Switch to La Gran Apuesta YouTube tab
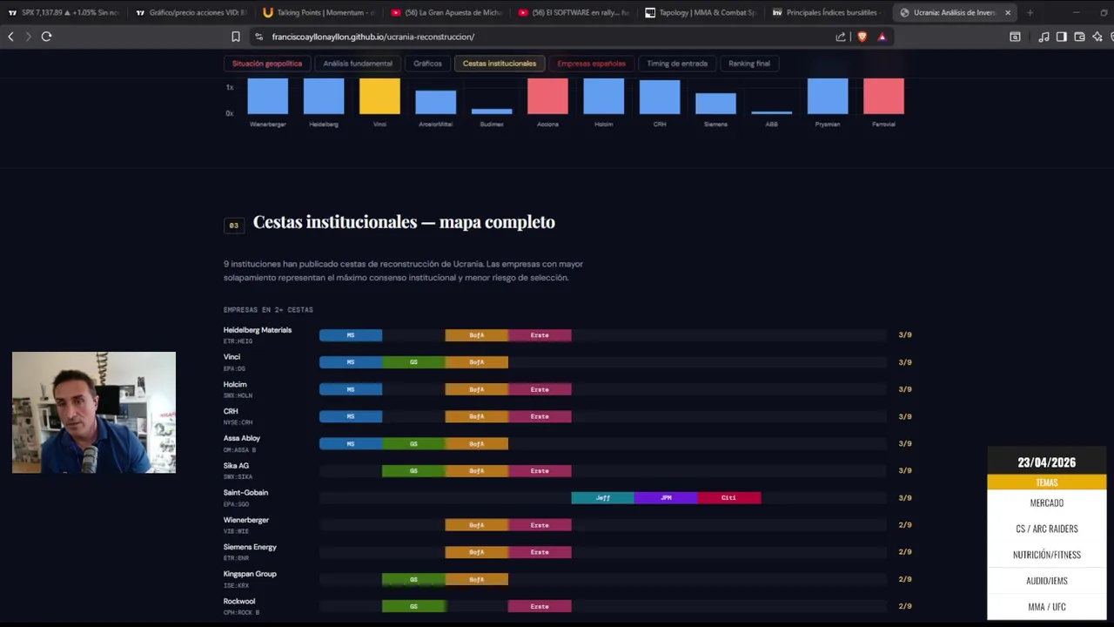The width and height of the screenshot is (1114, 627). point(446,12)
